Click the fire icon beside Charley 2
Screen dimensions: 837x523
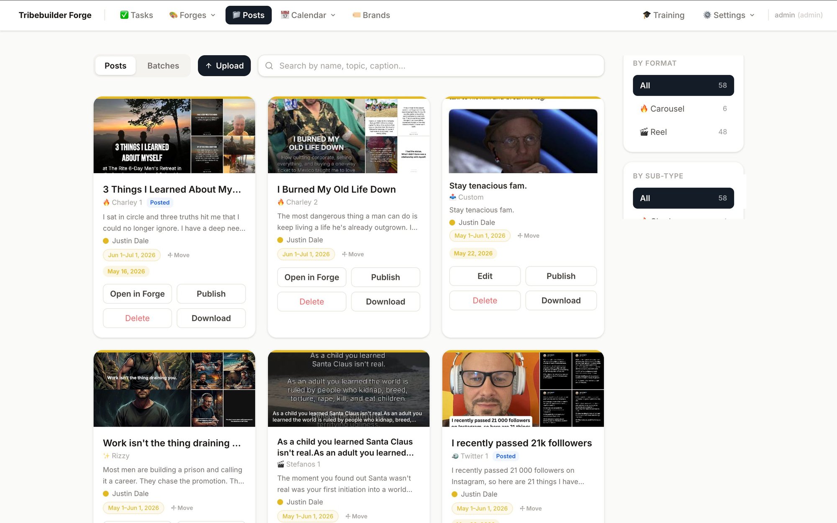point(281,202)
